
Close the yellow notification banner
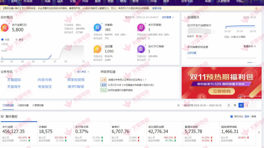tap(256, 9)
